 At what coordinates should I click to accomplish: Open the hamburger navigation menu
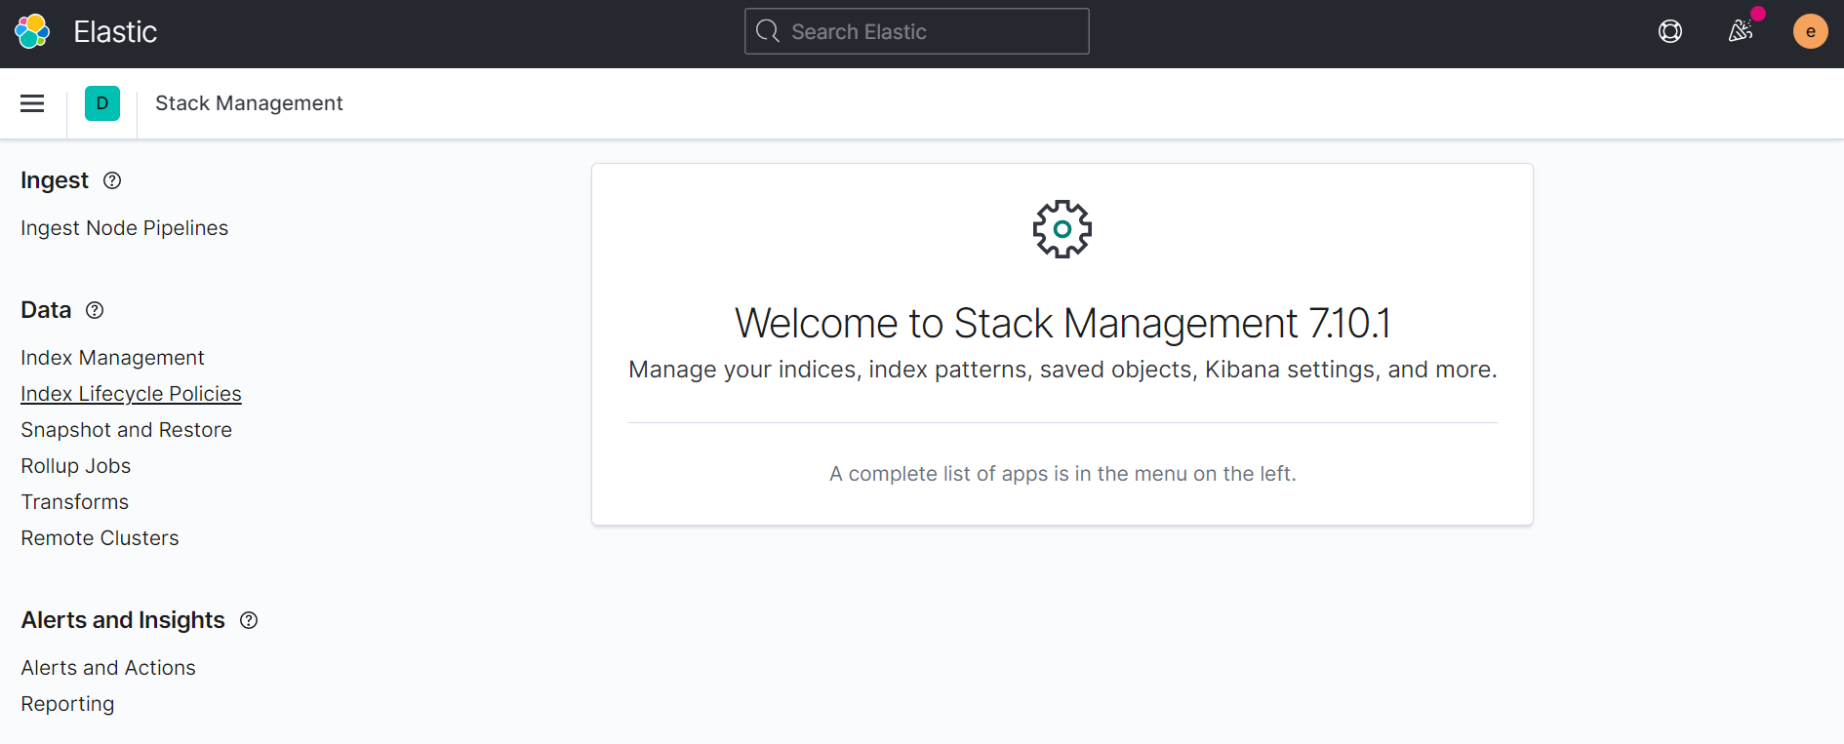coord(32,103)
